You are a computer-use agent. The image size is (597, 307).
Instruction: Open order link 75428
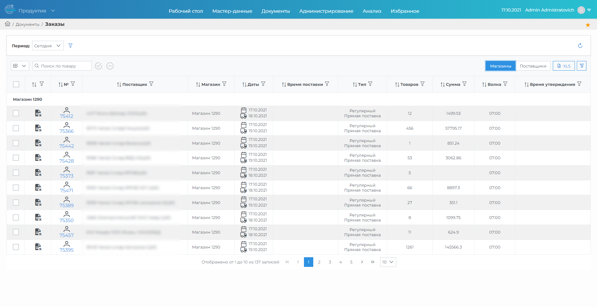coord(67,161)
